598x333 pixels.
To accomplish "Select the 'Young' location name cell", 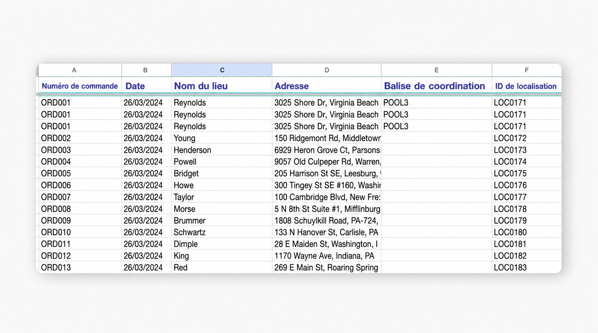I will [221, 138].
